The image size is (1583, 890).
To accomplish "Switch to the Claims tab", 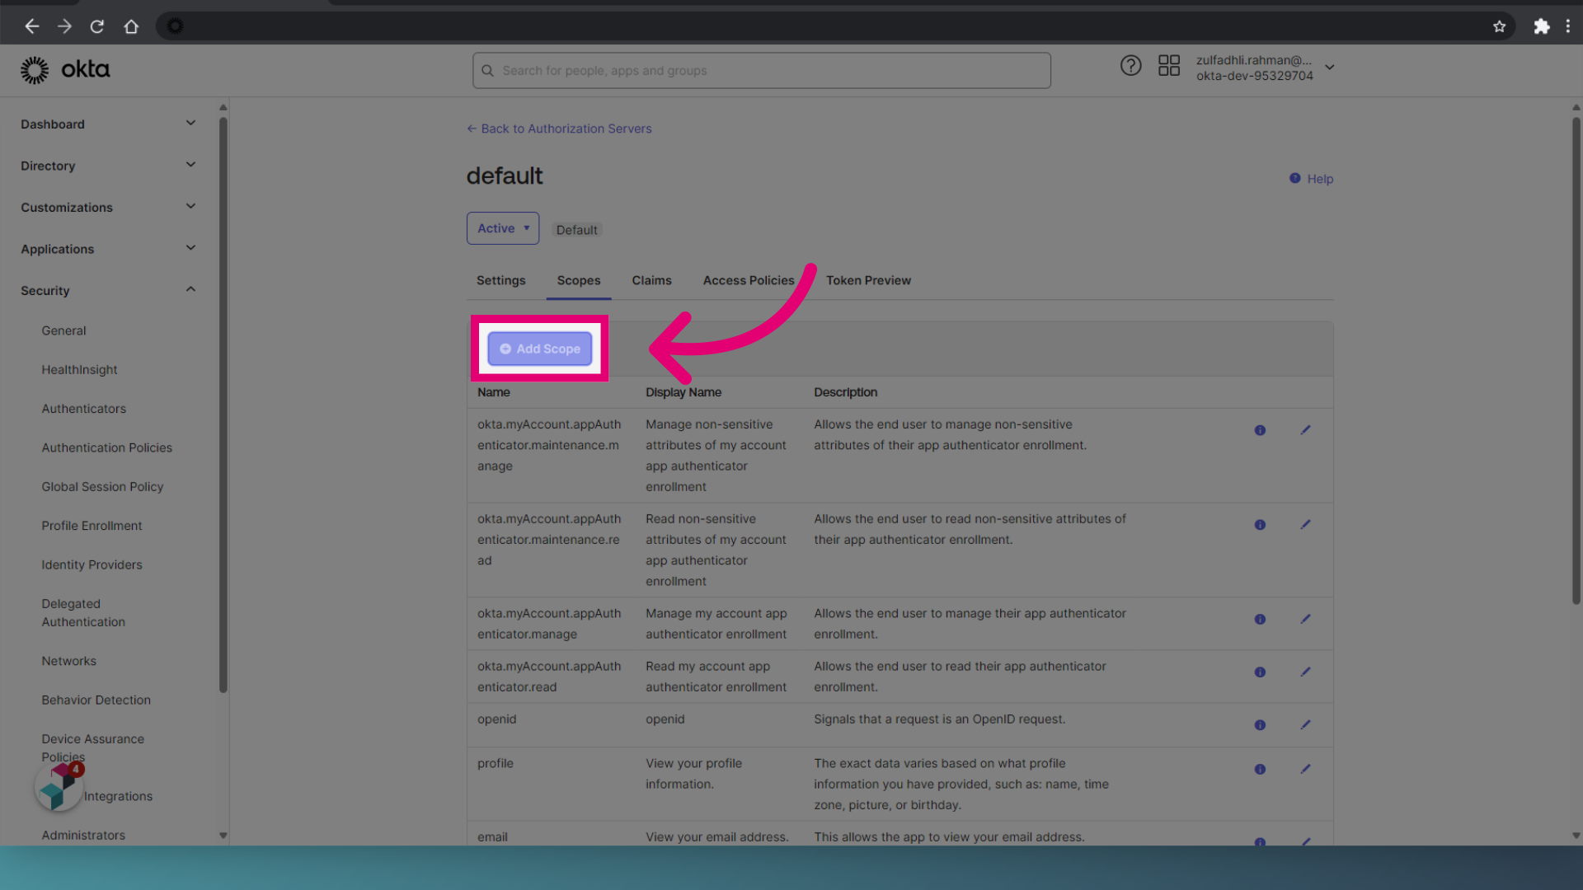I will 651,280.
